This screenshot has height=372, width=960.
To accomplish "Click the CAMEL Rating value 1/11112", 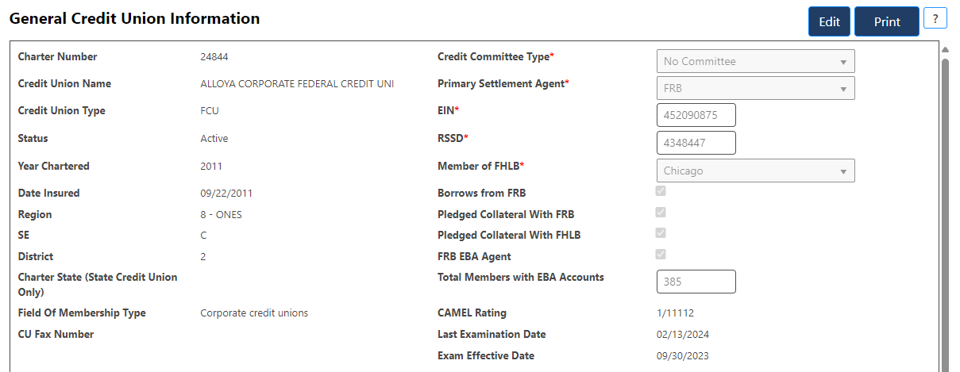I will tap(677, 313).
